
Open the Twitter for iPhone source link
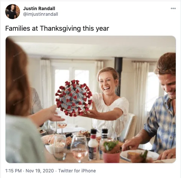(77, 171)
